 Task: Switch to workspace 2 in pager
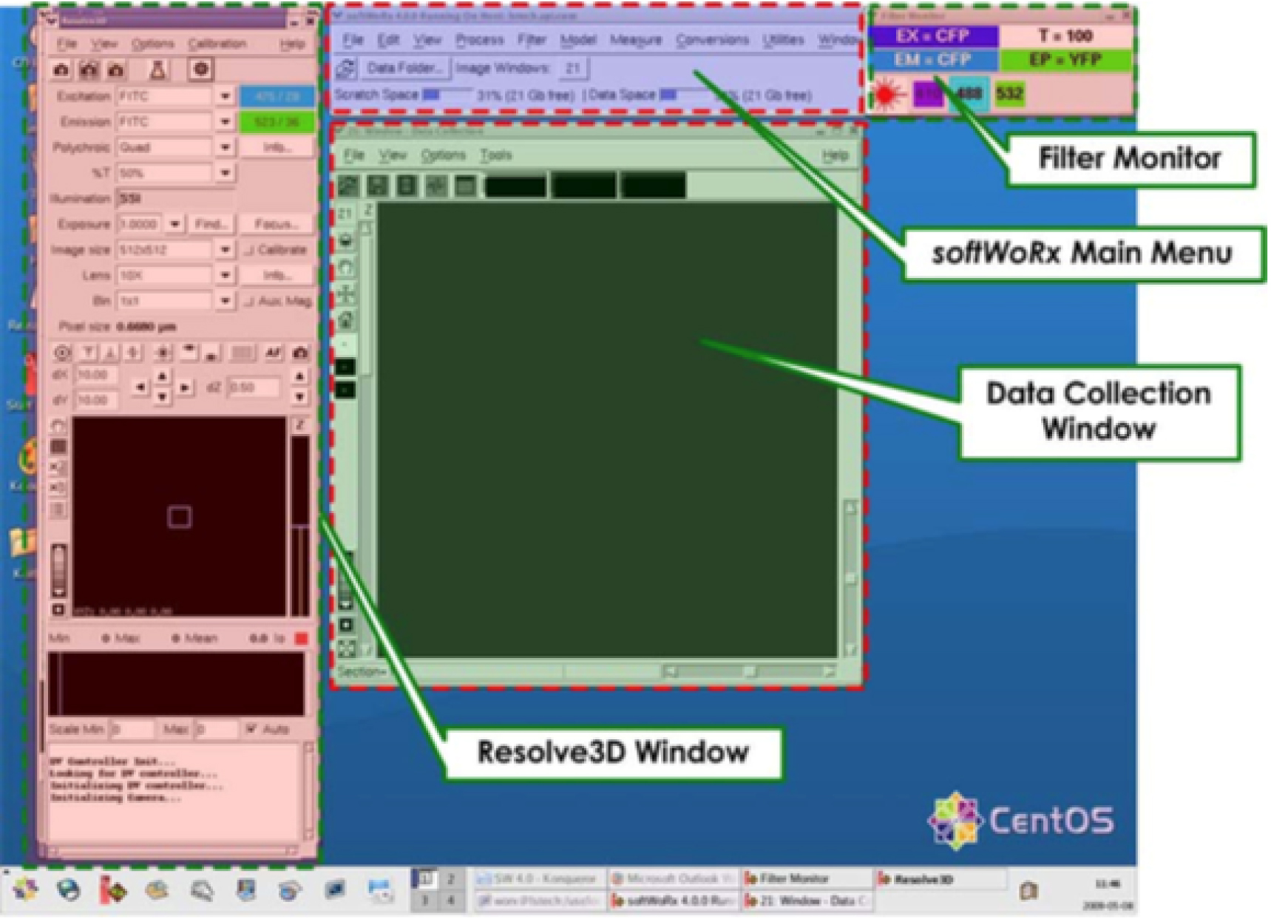[450, 880]
